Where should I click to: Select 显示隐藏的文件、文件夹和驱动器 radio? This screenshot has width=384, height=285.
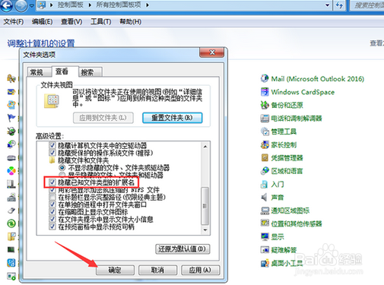coord(62,175)
